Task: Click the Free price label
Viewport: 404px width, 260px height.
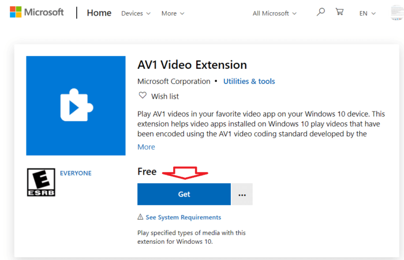Action: click(147, 172)
